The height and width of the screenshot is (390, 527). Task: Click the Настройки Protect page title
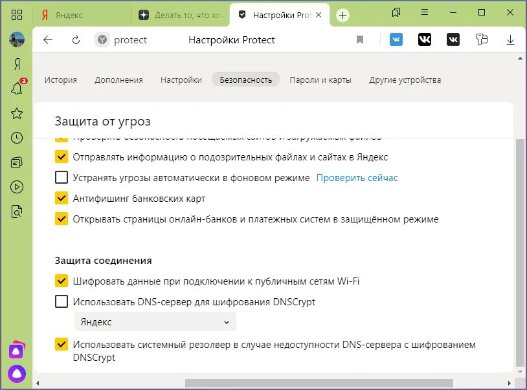pos(232,40)
